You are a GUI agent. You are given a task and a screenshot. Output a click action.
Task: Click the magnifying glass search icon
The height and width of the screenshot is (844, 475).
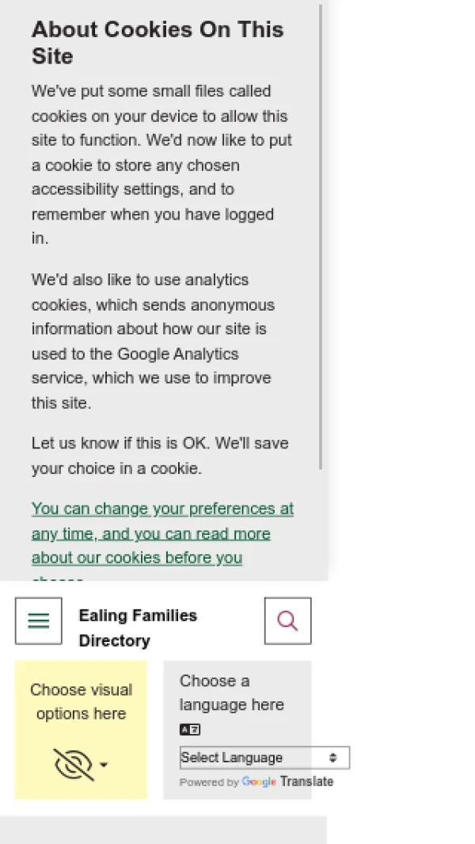287,621
